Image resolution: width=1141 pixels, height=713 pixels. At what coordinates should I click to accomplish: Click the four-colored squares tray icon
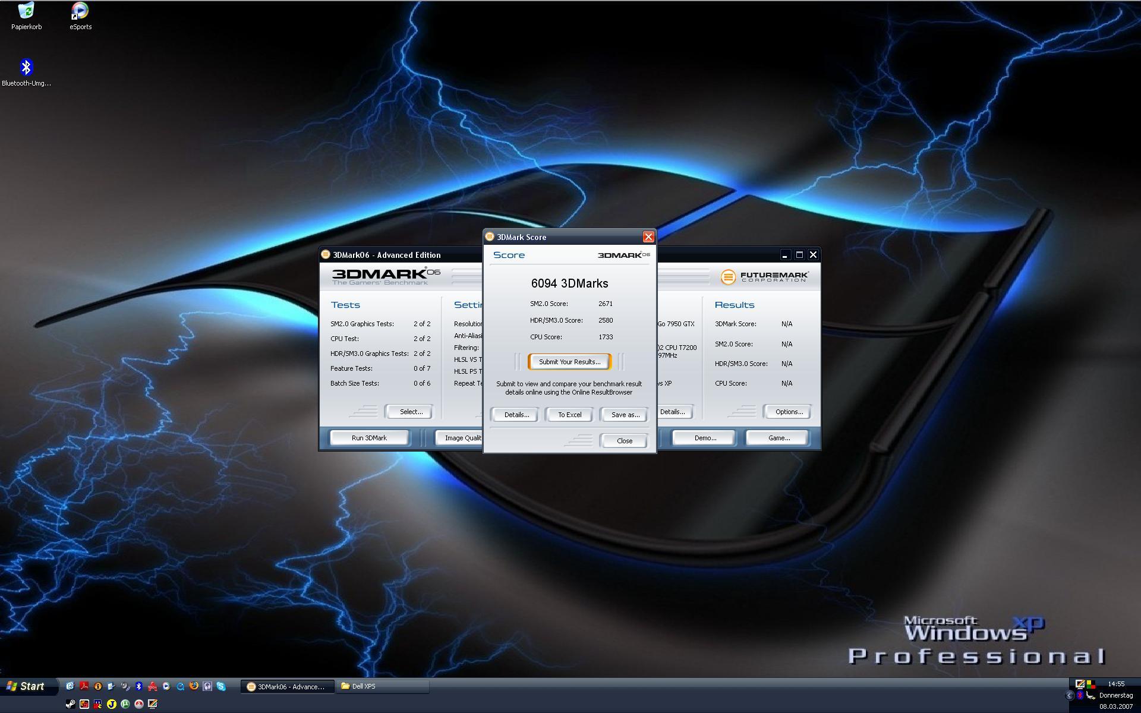tap(1091, 684)
